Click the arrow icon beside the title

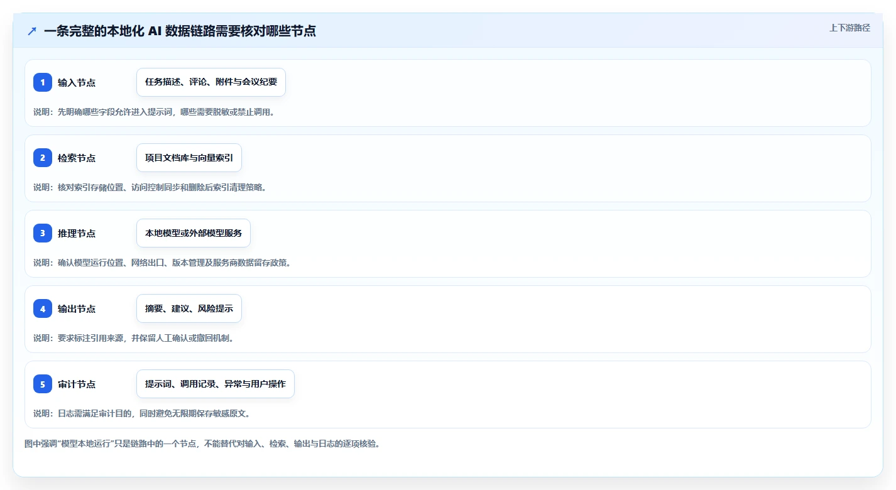[x=32, y=31]
